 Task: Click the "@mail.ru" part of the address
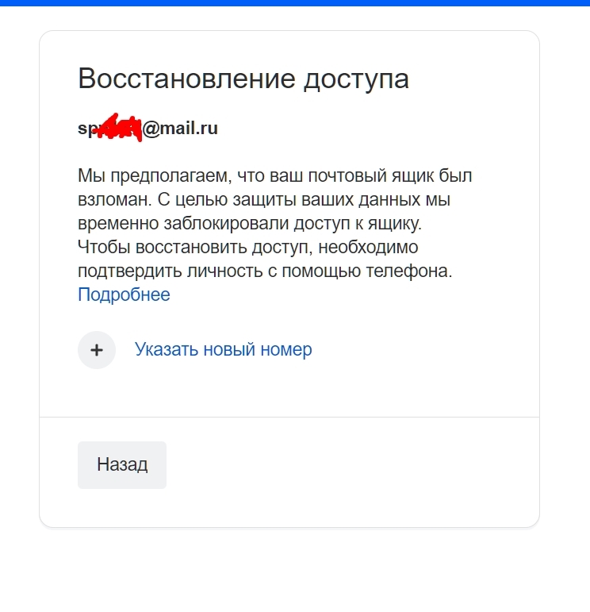point(180,128)
